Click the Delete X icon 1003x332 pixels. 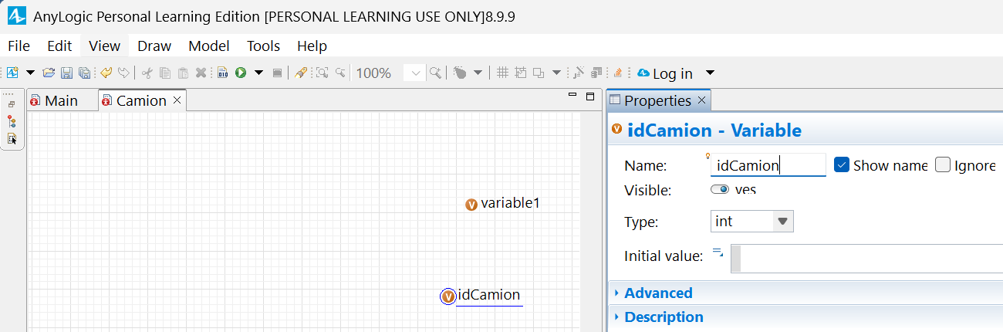click(201, 73)
